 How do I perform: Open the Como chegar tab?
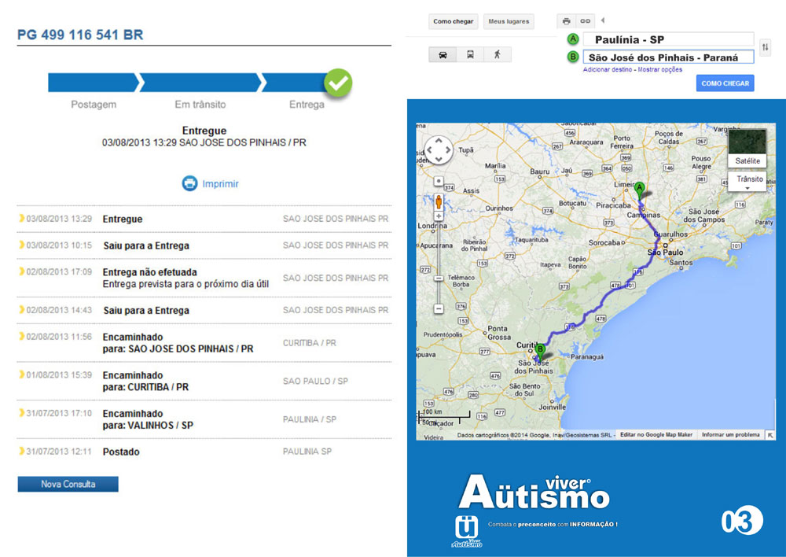(x=454, y=21)
